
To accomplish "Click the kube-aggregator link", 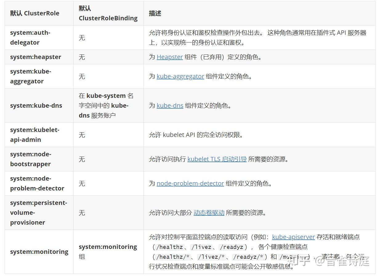I will [x=180, y=76].
